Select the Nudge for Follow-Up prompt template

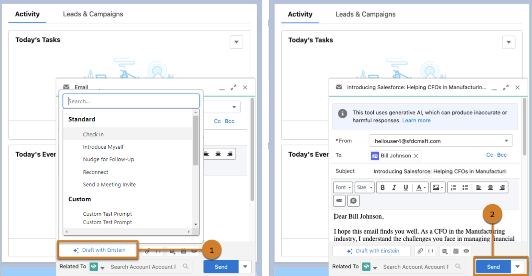[128, 159]
